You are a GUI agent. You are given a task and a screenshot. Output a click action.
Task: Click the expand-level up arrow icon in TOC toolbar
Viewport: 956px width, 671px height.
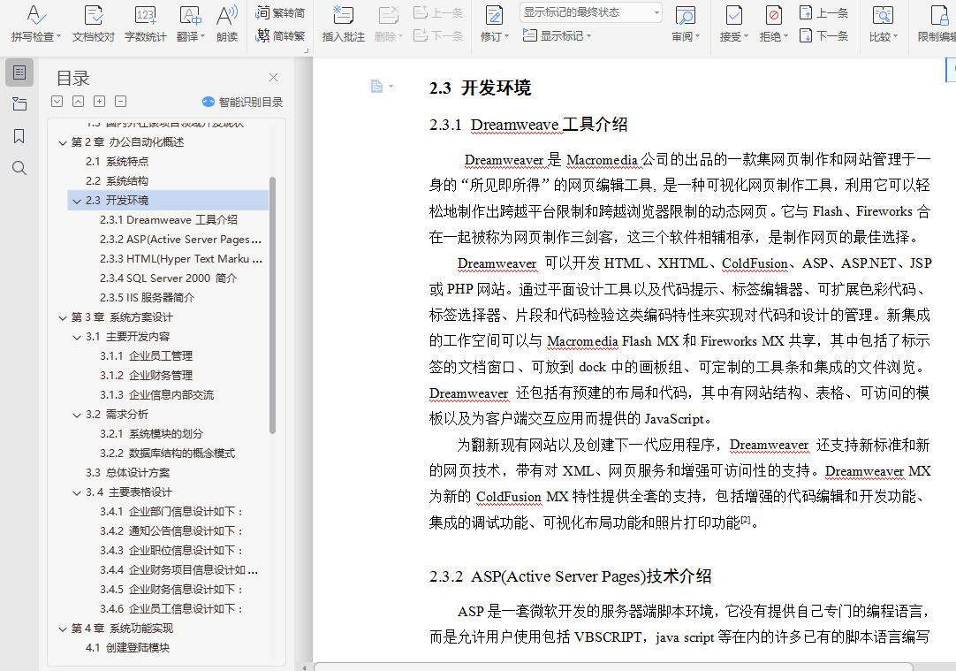click(78, 102)
